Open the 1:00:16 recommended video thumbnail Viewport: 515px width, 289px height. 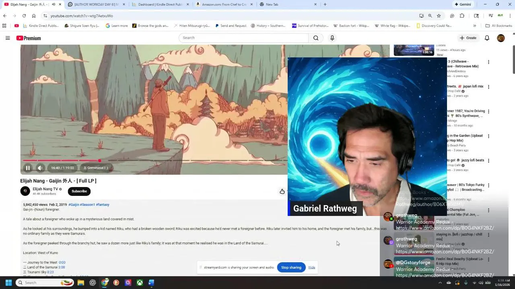(414, 50)
